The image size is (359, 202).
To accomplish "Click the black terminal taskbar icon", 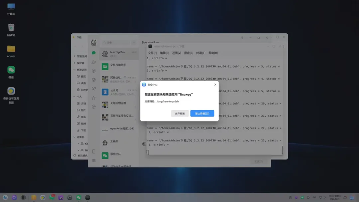I will [x=88, y=198].
